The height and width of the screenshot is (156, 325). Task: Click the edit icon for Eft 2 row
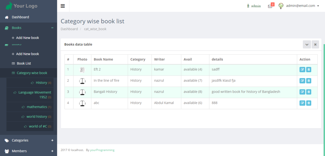[x=302, y=70]
